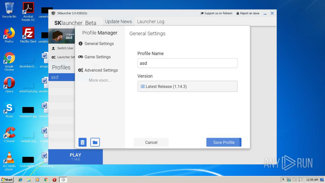
Task: Open Windows Explorer from taskbar
Action: coord(29,180)
